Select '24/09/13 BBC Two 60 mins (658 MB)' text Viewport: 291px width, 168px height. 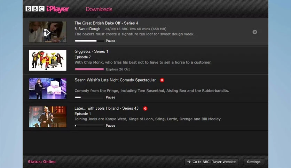tap(136, 29)
